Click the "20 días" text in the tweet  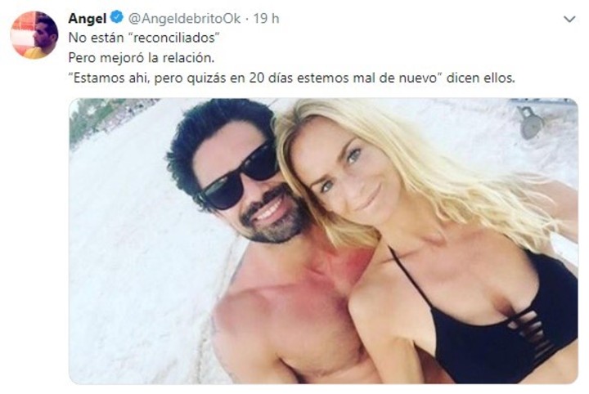(x=271, y=78)
